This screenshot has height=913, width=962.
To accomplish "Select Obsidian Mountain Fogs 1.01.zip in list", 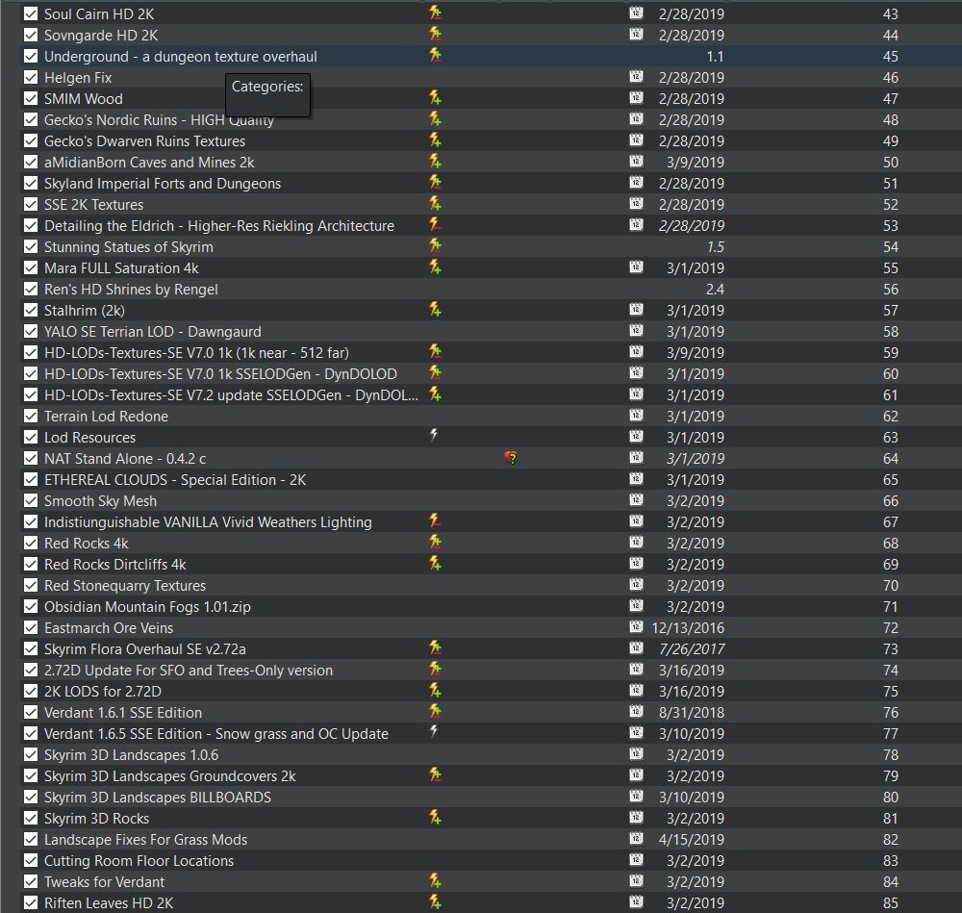I will [x=147, y=606].
